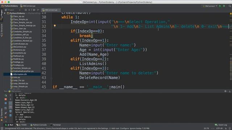Click the intention lightbulb on line 32
This screenshot has width=232, height=130.
tap(55, 26)
